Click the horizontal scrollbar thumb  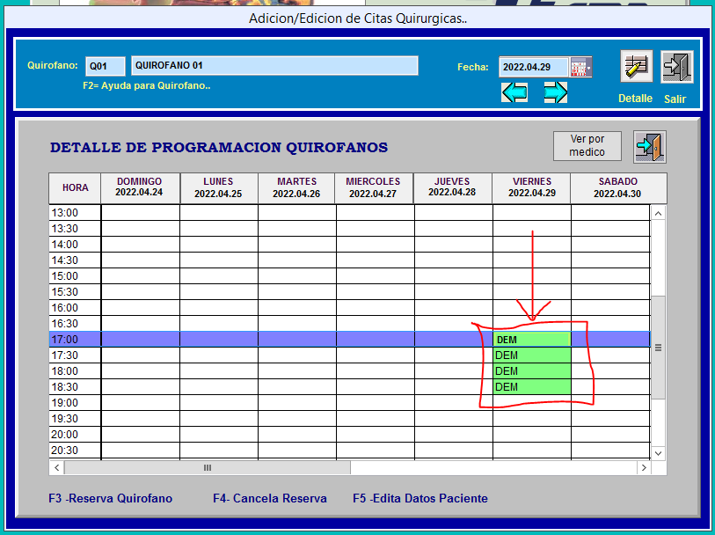208,467
